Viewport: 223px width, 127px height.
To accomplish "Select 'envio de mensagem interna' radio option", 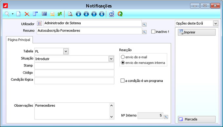I will (x=123, y=63).
